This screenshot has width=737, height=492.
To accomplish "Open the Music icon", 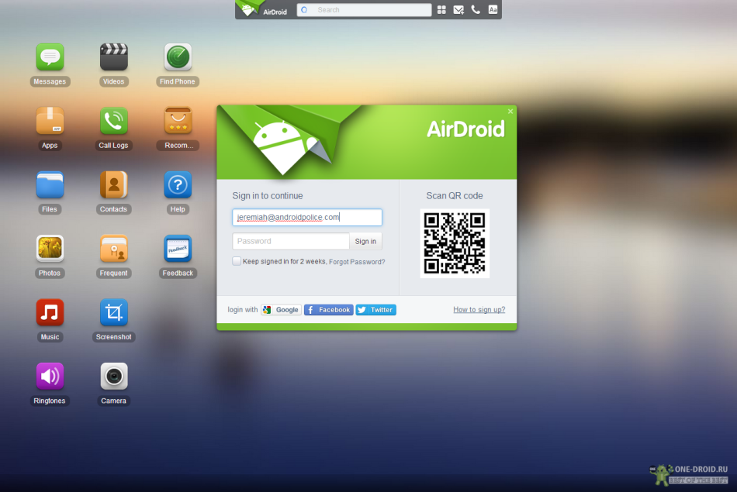I will click(50, 313).
